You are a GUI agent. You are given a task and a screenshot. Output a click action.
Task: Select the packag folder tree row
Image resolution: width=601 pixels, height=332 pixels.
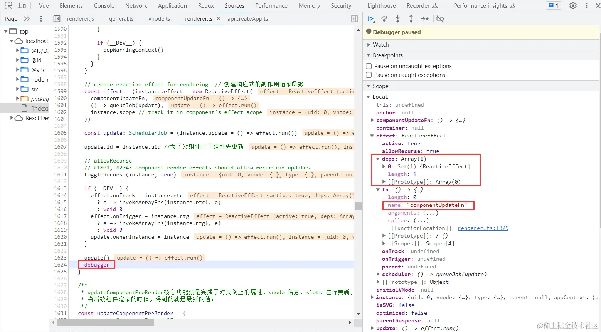[x=25, y=99]
